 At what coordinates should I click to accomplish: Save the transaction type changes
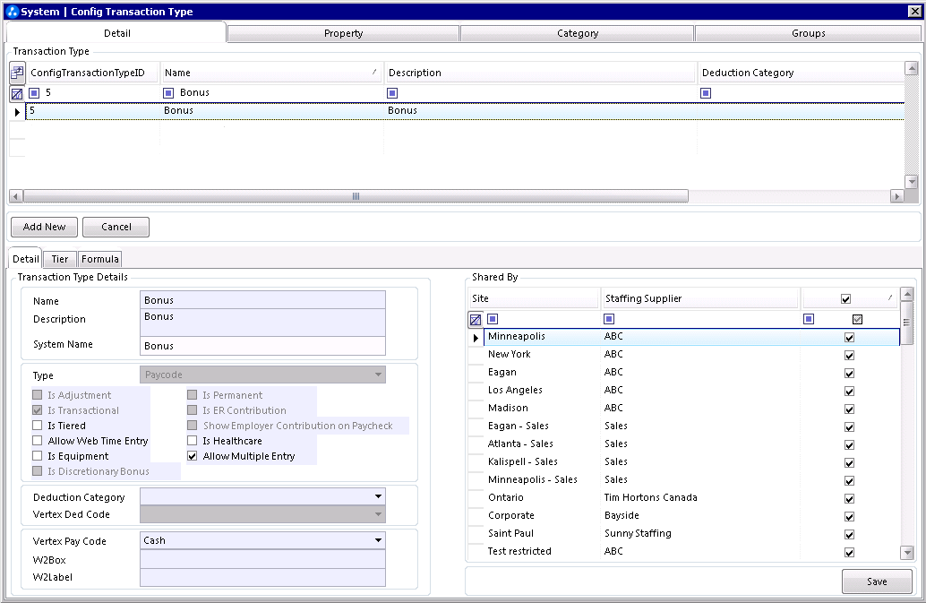(x=877, y=581)
